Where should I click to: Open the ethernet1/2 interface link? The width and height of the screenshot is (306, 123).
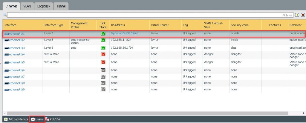pos(17,40)
